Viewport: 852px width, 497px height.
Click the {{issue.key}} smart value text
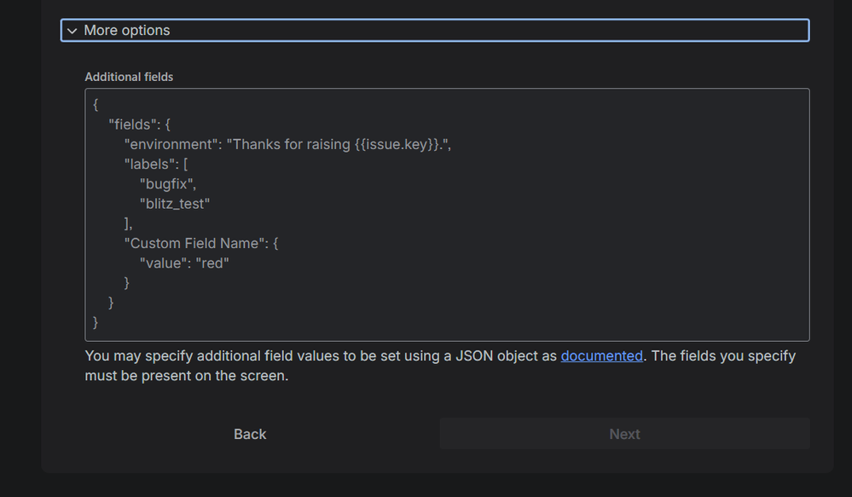pos(397,144)
